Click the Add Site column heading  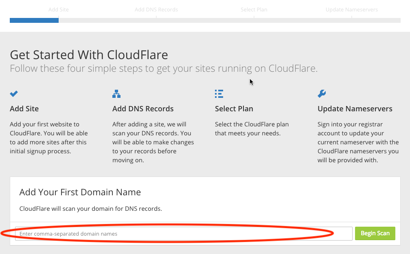24,109
